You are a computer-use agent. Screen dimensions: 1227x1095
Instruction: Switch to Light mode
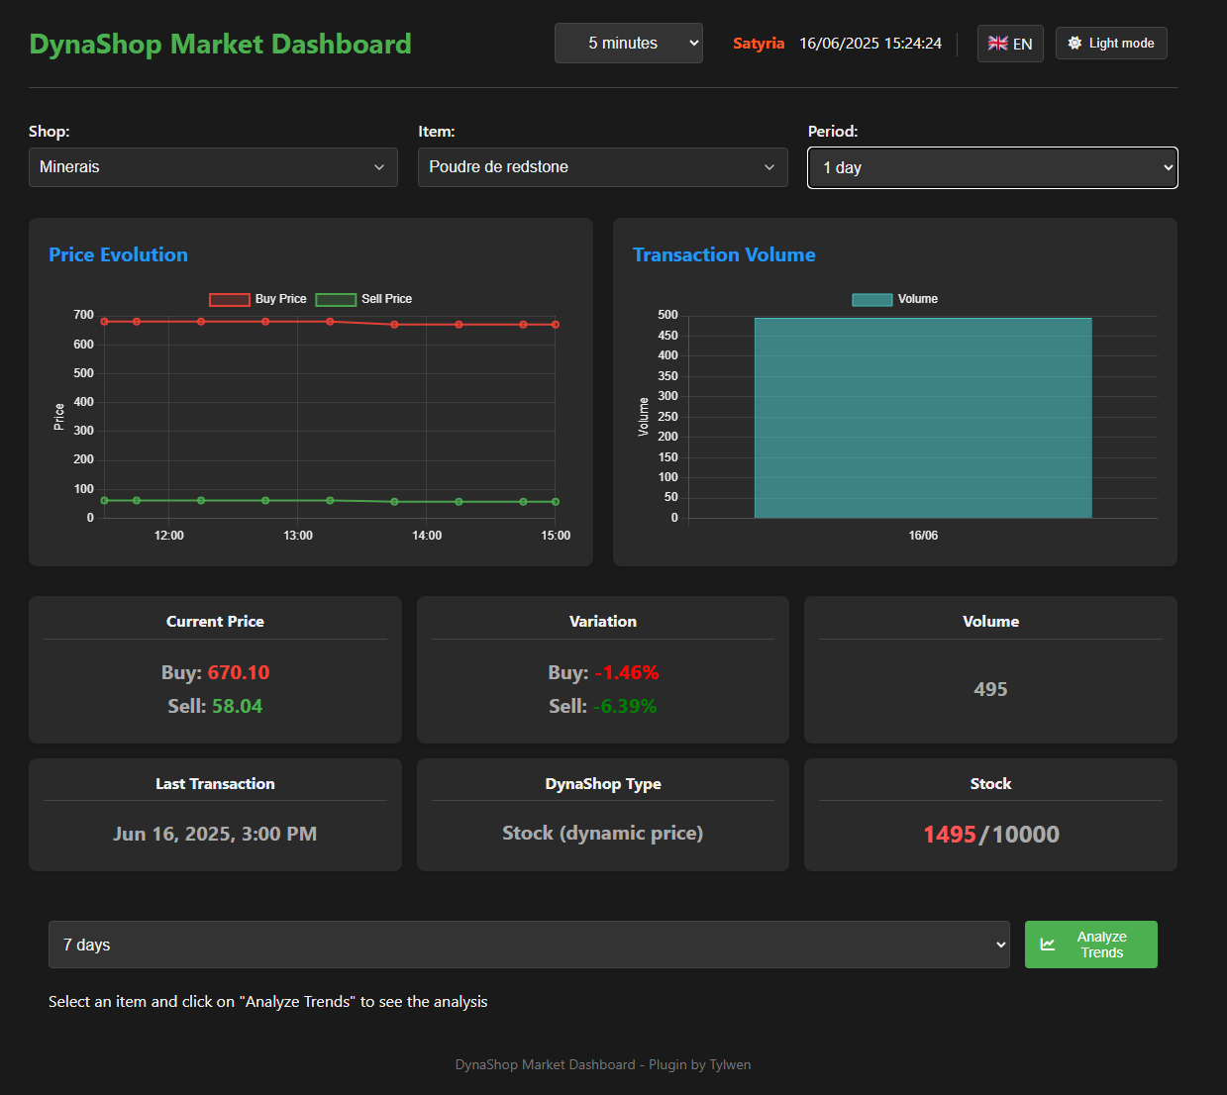pyautogui.click(x=1111, y=44)
